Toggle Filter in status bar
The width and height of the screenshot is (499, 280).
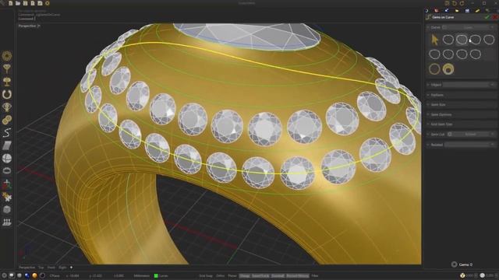point(315,276)
